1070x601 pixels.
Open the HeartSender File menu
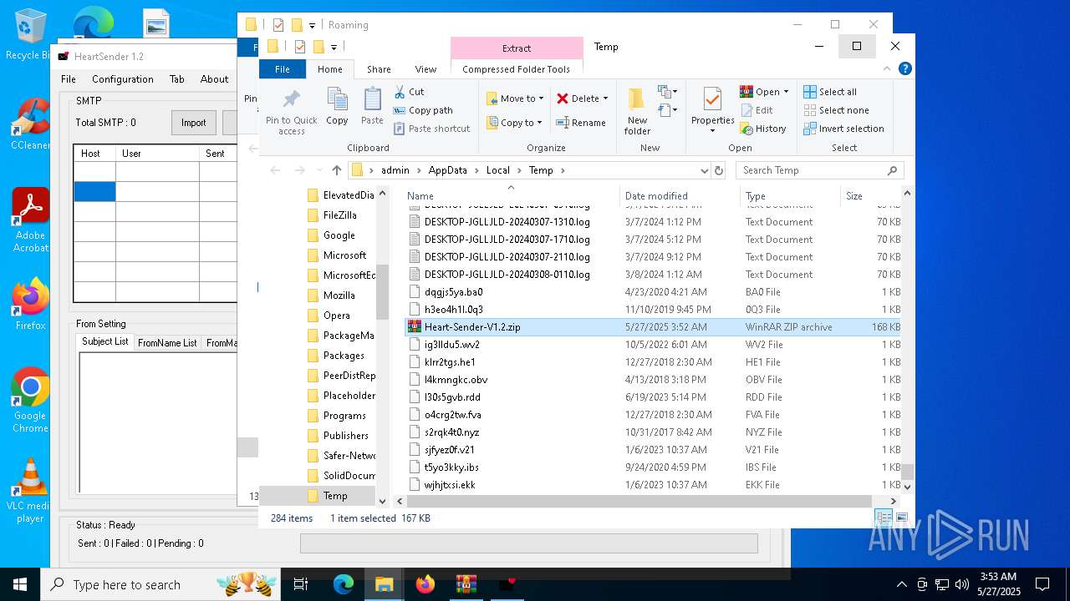(x=69, y=79)
